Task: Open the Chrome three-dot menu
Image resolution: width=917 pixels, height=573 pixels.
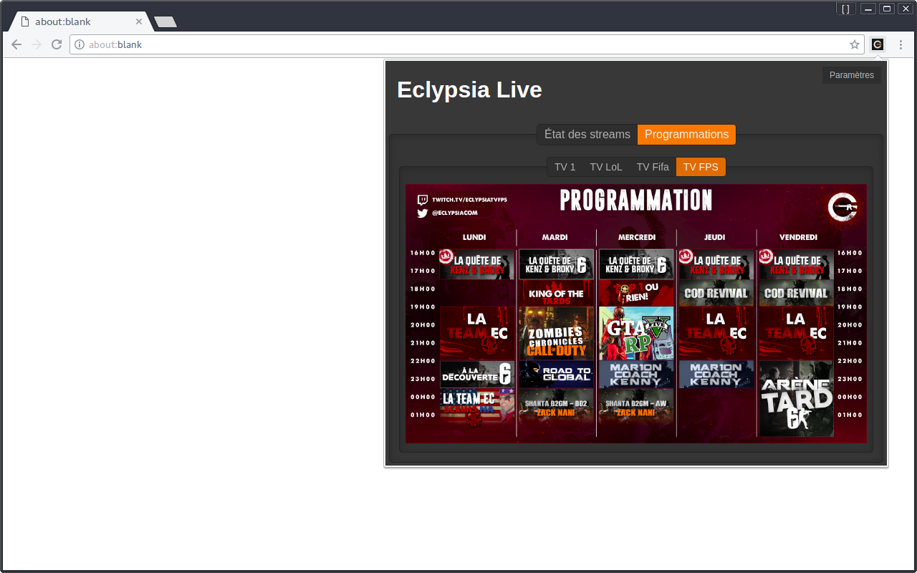Action: coord(901,44)
